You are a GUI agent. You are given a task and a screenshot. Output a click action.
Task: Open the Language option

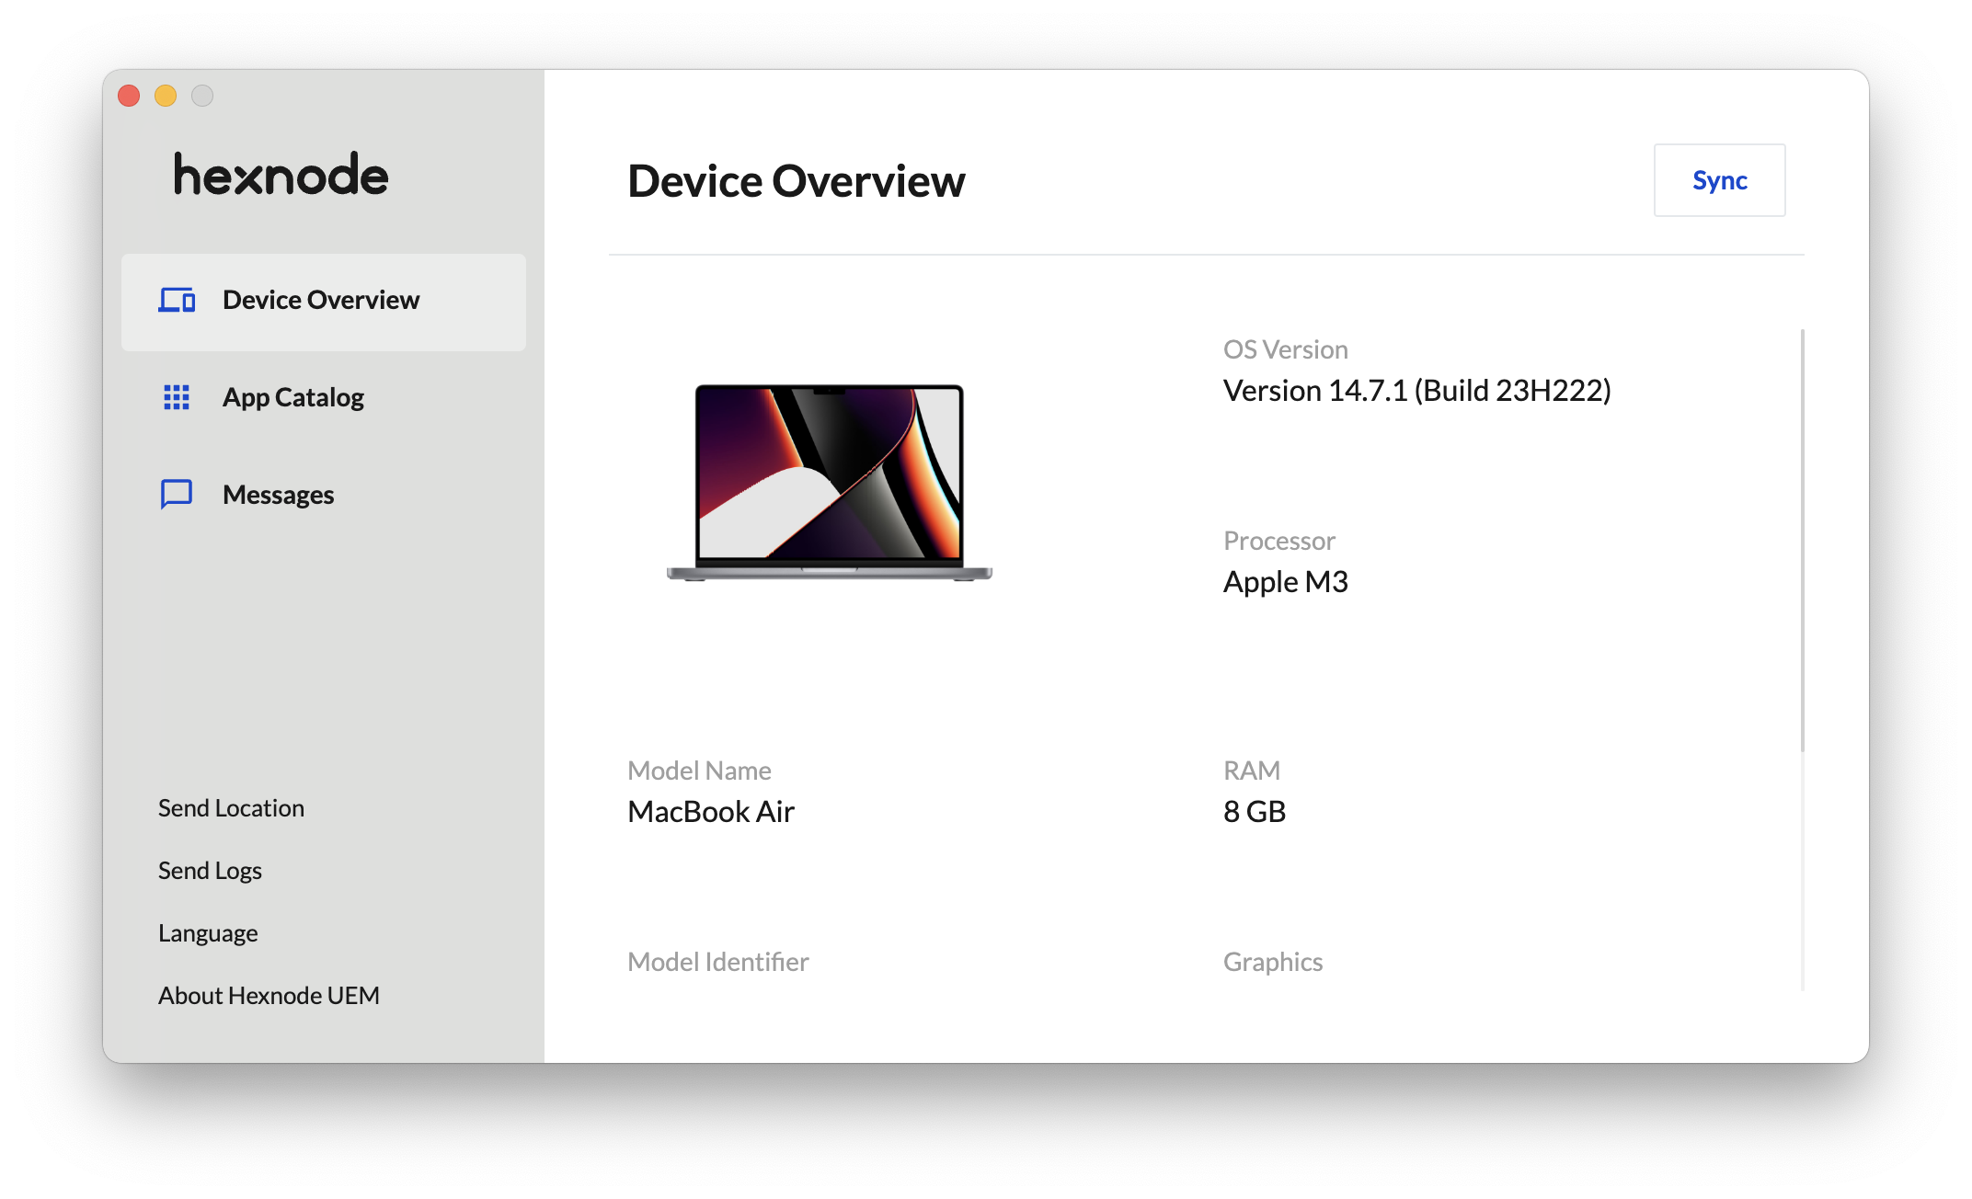click(208, 933)
